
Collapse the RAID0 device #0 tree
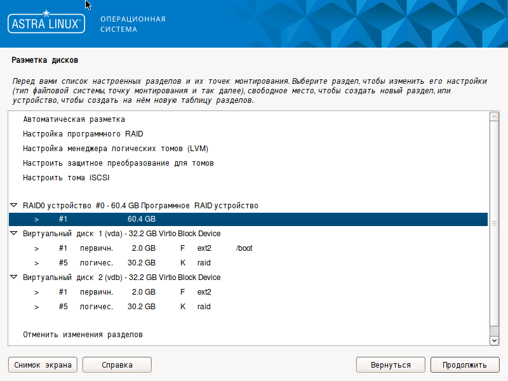(14, 206)
